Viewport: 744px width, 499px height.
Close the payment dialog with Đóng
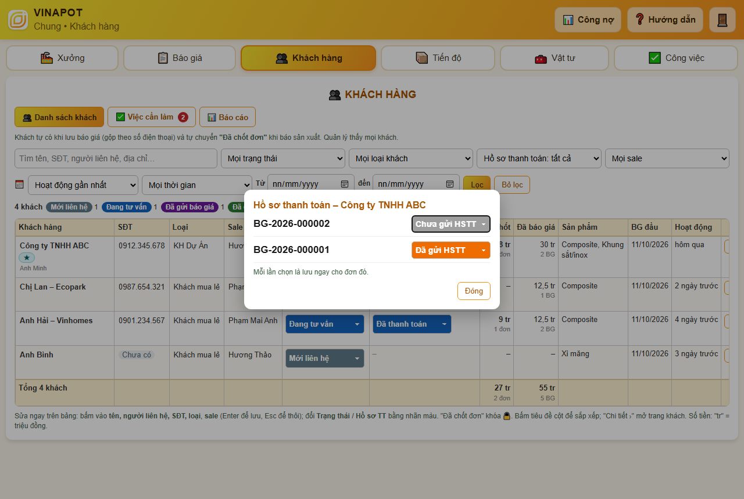tap(474, 291)
